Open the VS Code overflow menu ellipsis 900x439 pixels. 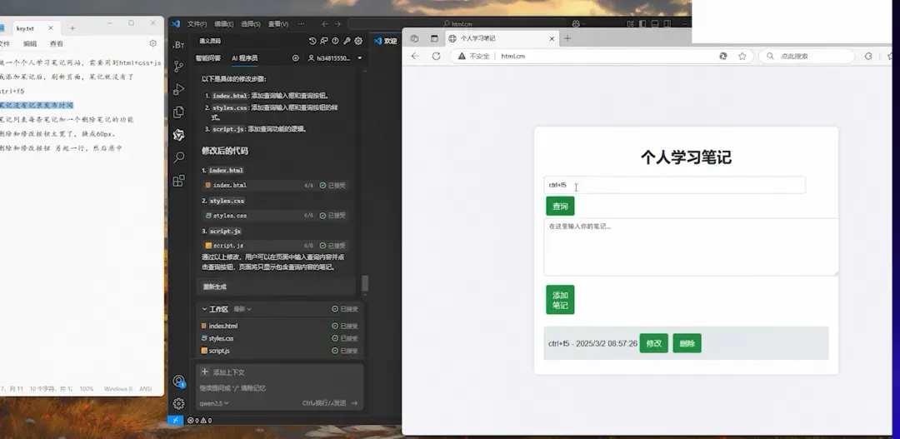click(x=301, y=24)
